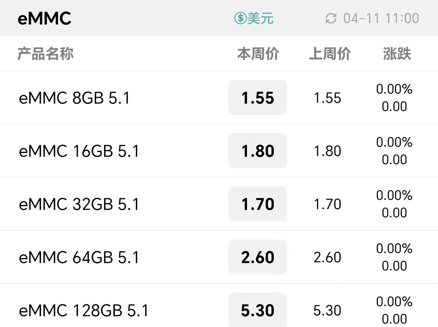The width and height of the screenshot is (438, 327).
Task: Open the eMMC 128GB 5.1 product row
Action: pyautogui.click(x=84, y=311)
